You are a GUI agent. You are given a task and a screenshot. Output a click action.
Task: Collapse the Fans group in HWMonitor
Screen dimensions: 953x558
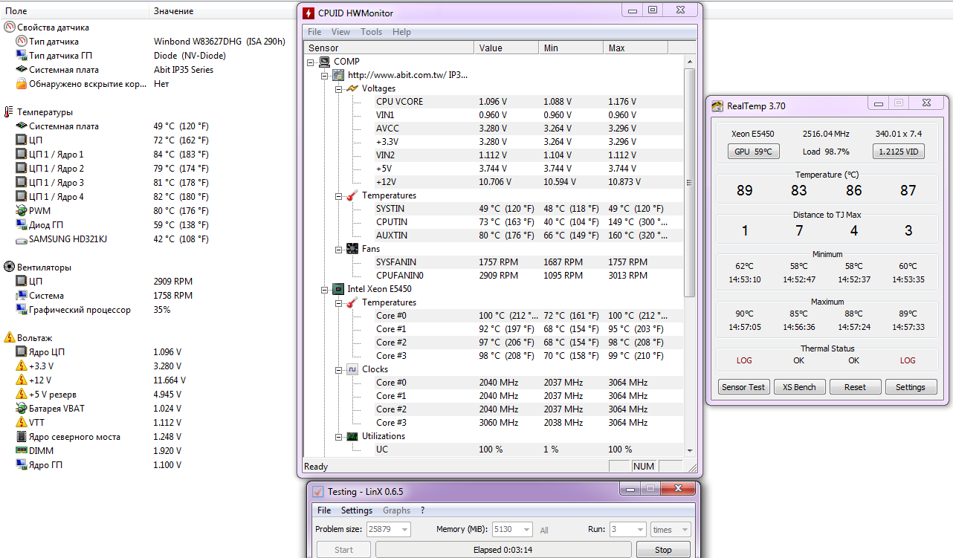[x=338, y=249]
